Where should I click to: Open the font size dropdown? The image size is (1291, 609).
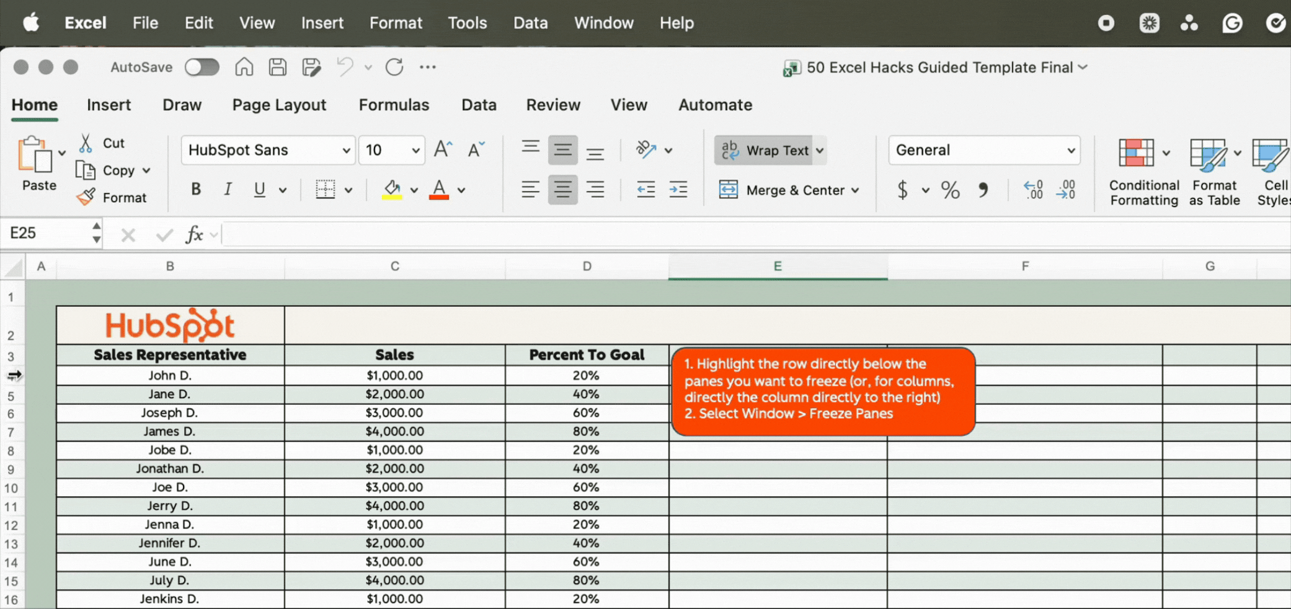pyautogui.click(x=415, y=151)
